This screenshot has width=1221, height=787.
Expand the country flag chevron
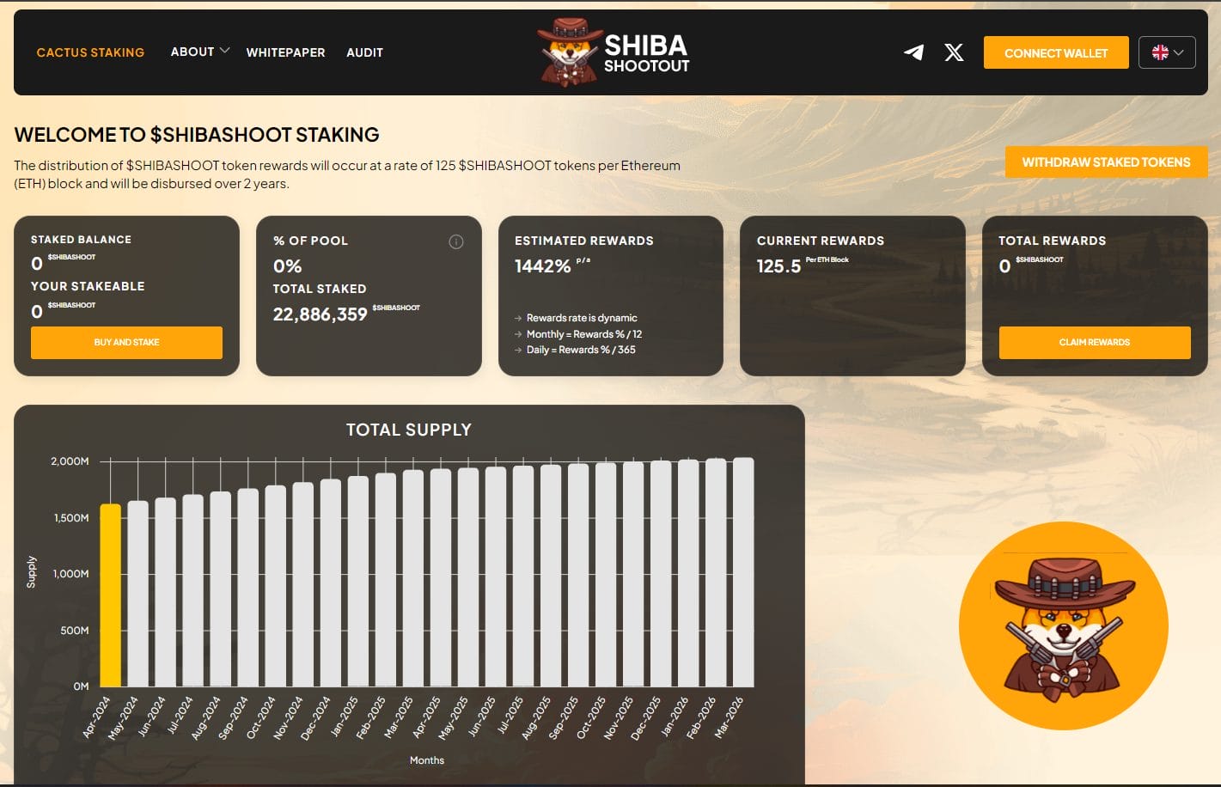point(1179,52)
